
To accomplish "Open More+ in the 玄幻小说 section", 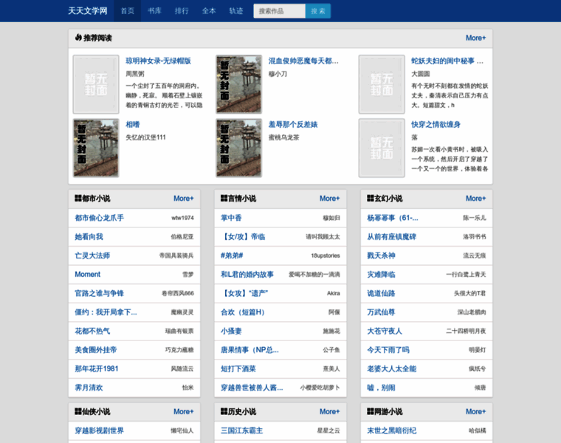I will pyautogui.click(x=475, y=198).
